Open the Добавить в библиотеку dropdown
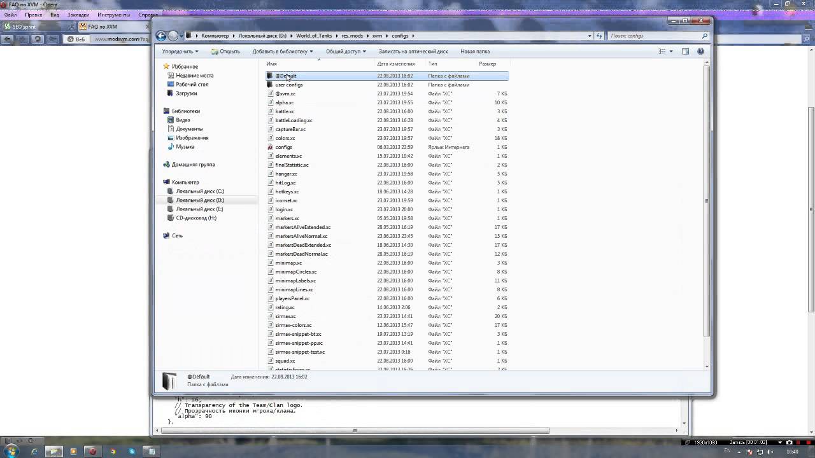This screenshot has height=458, width=815. [x=282, y=52]
